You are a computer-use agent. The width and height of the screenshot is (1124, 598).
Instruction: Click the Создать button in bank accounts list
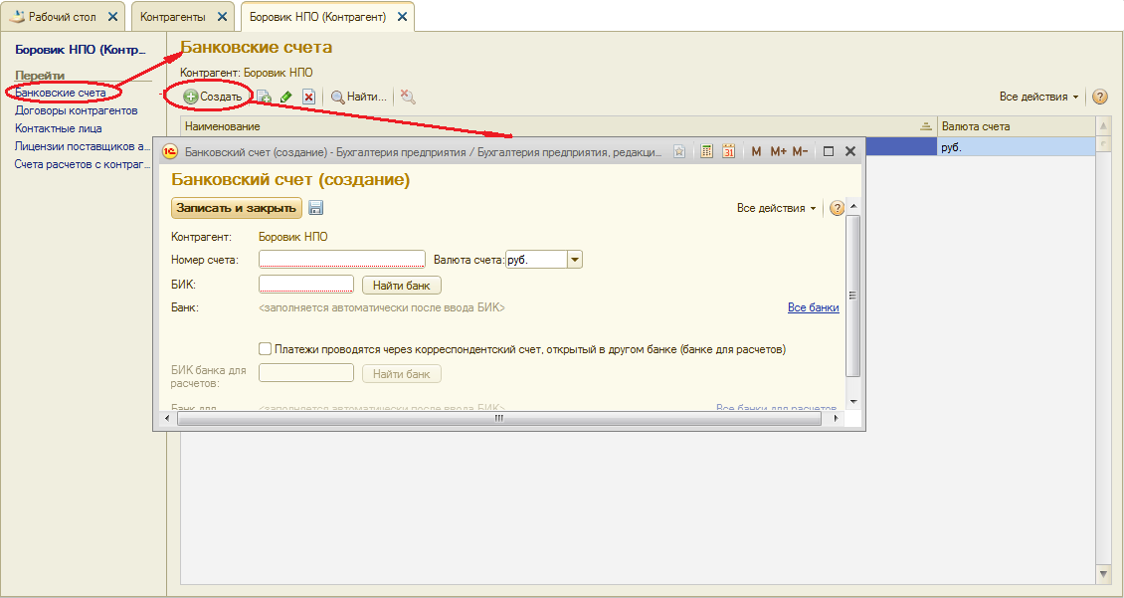[x=213, y=97]
